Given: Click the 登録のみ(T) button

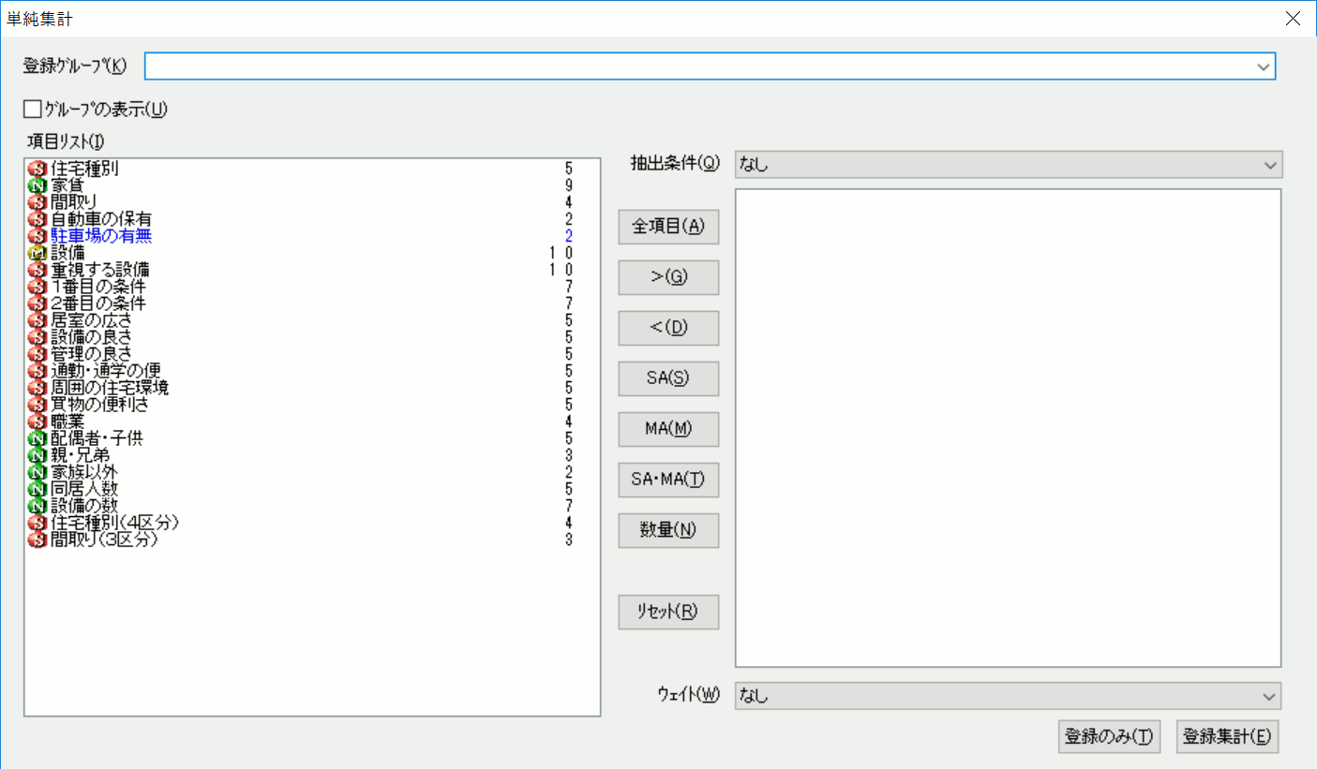Looking at the screenshot, I should [x=1109, y=736].
